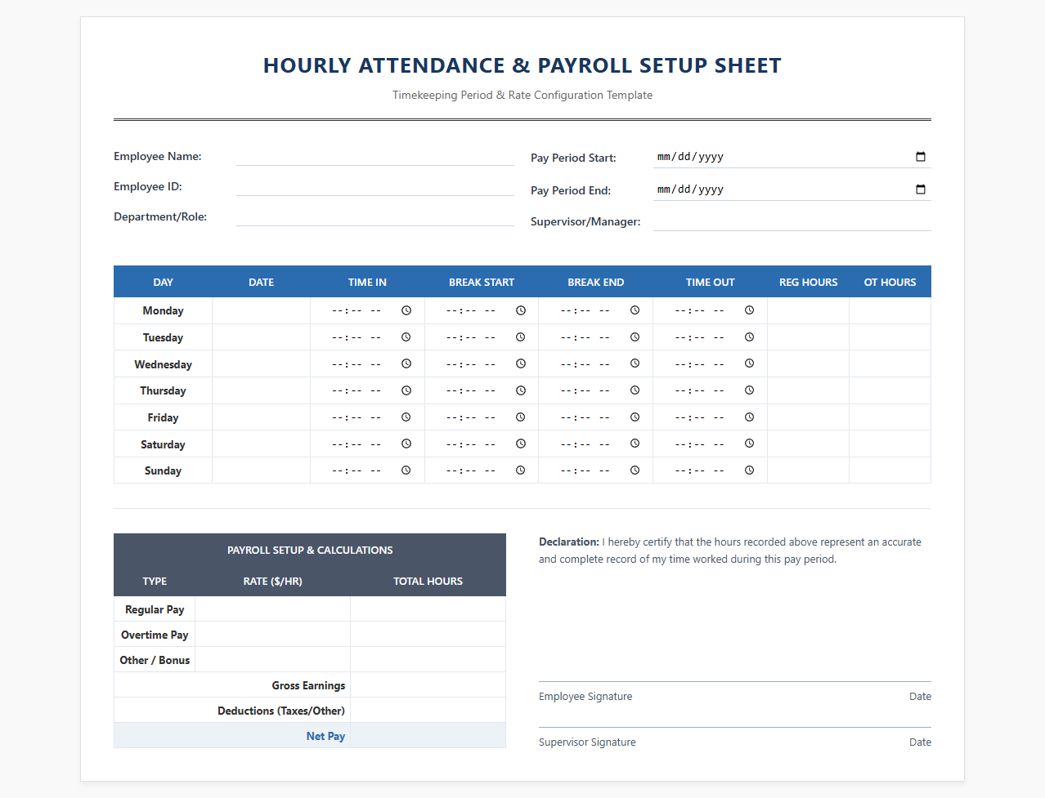
Task: Open clock picker for Wednesday Break End
Action: (635, 363)
